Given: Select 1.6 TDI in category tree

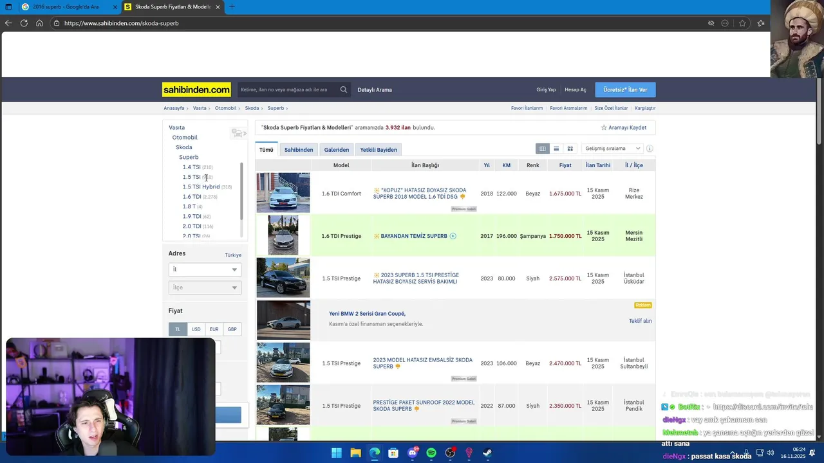Looking at the screenshot, I should point(192,197).
